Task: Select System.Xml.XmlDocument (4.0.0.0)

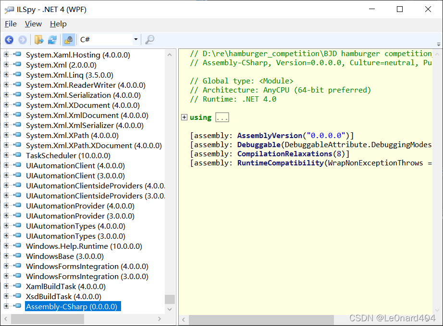Action: point(87,116)
